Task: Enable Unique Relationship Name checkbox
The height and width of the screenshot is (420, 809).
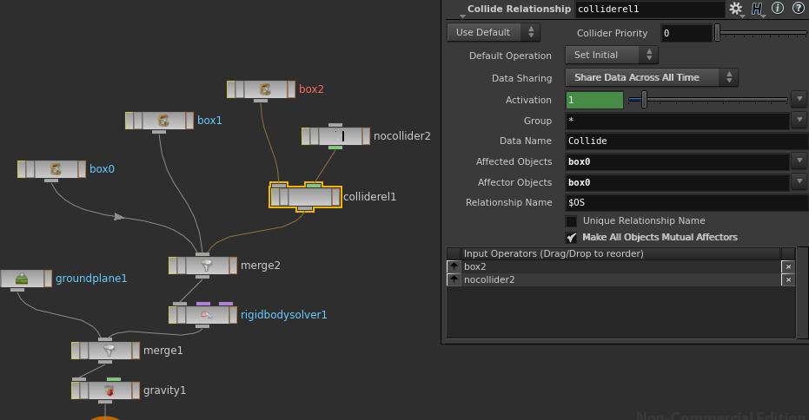Action: pos(571,221)
